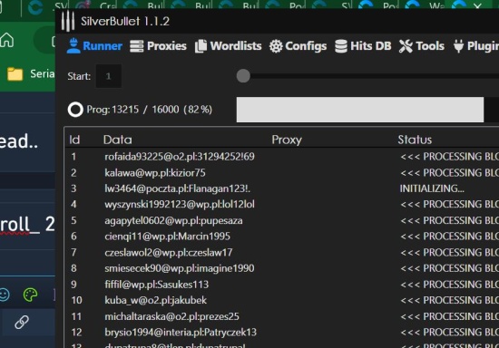This screenshot has height=348, width=499.
Task: Click the Start value input field
Action: coord(109,76)
